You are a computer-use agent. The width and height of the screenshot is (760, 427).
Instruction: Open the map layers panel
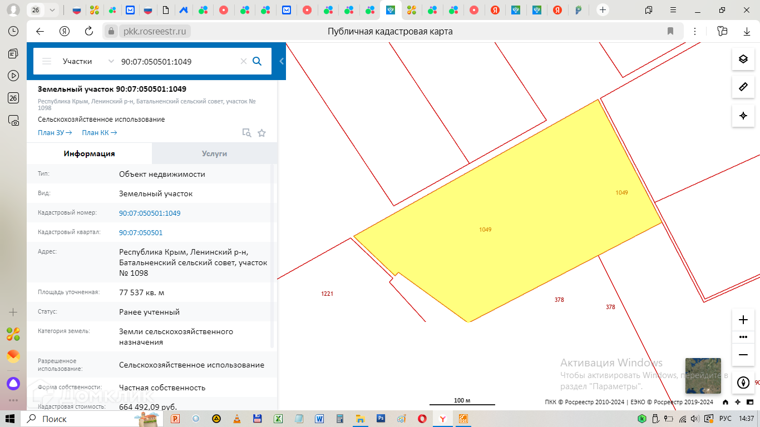tap(743, 59)
